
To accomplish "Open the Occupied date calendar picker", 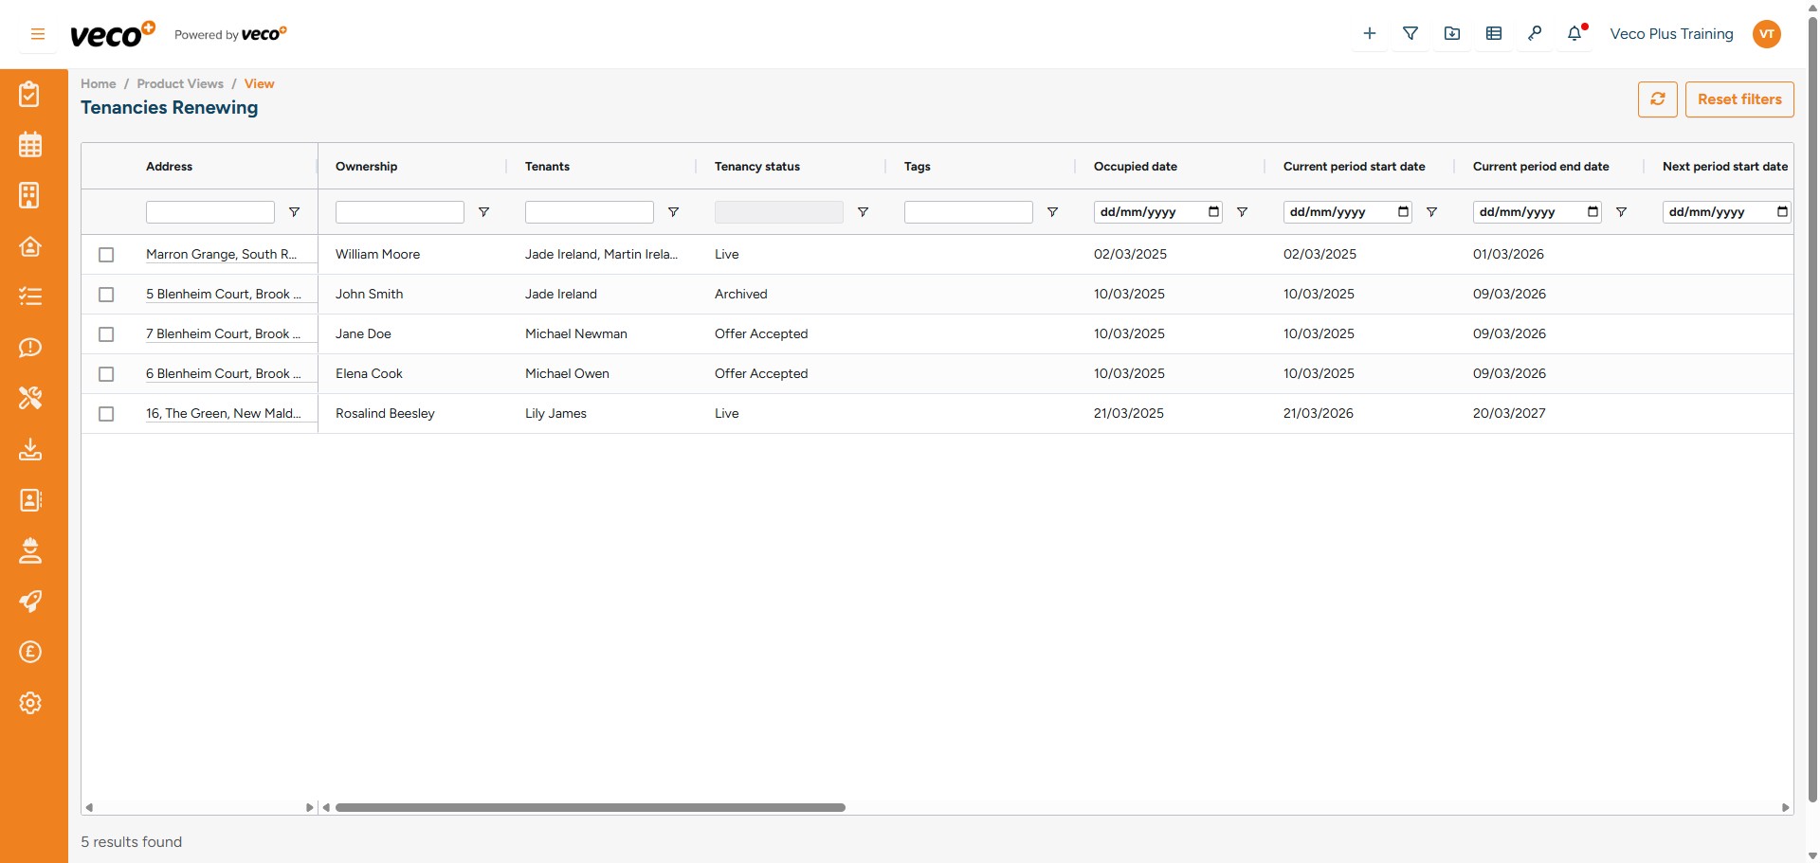I will (1214, 212).
